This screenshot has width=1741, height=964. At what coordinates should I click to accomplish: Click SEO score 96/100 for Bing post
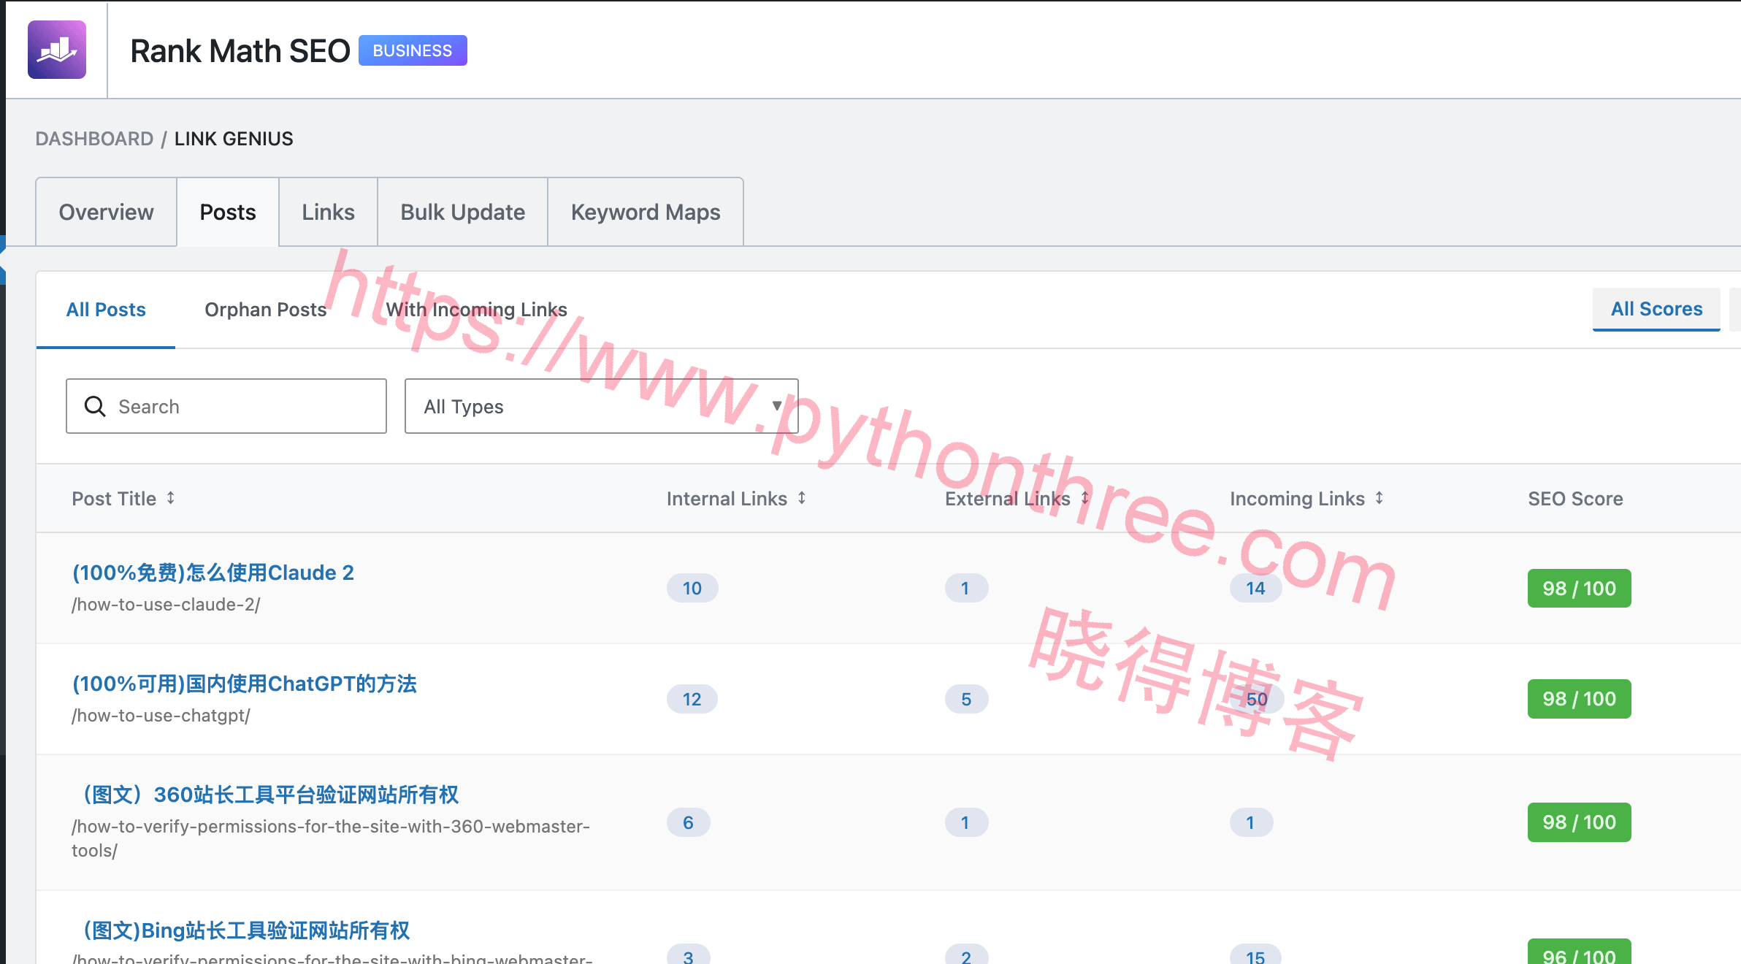pos(1579,952)
